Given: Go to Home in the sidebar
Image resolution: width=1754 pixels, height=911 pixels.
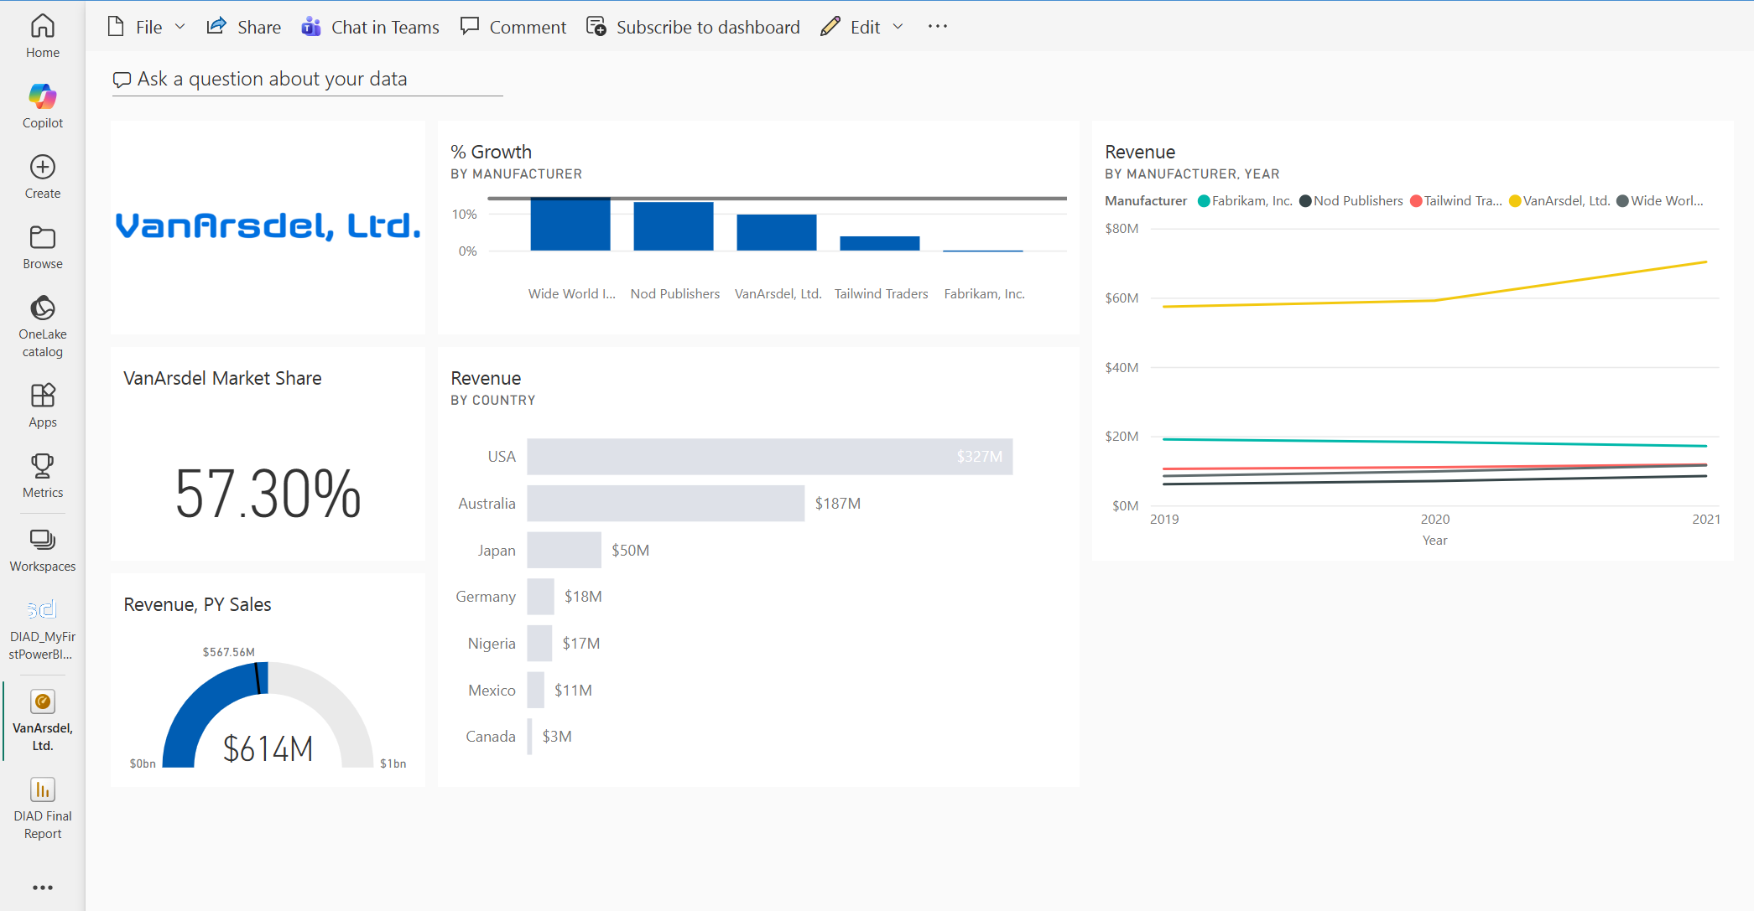Looking at the screenshot, I should point(42,27).
